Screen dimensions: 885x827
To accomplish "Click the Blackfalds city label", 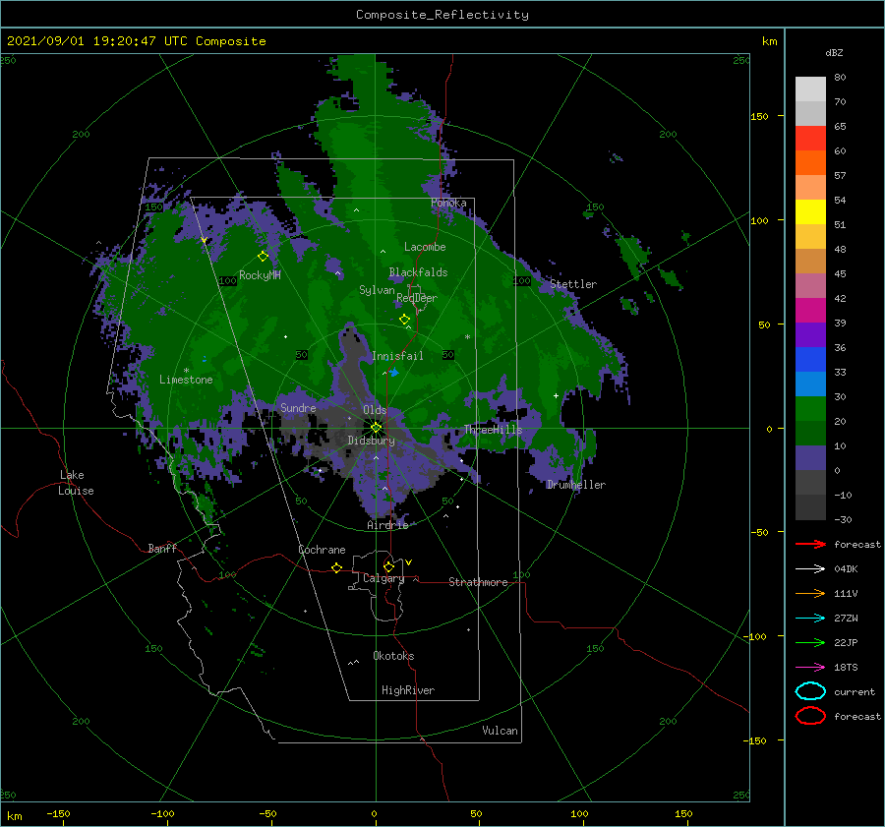I will [x=418, y=272].
